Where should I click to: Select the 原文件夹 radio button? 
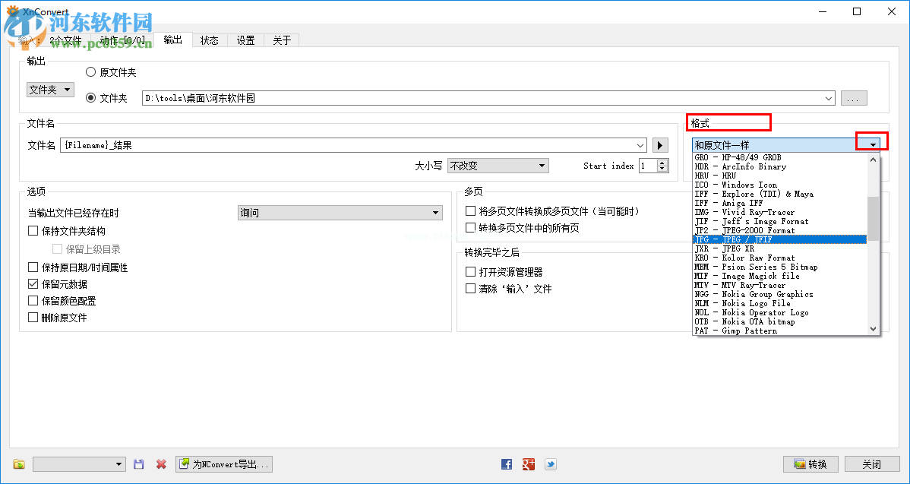90,72
